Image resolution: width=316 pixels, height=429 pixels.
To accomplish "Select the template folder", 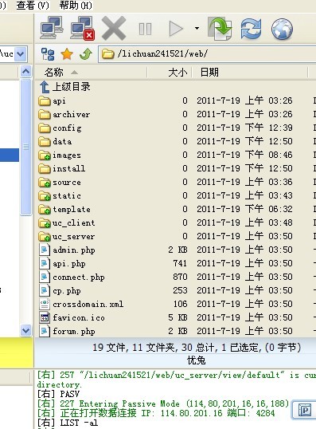I will coord(64,210).
